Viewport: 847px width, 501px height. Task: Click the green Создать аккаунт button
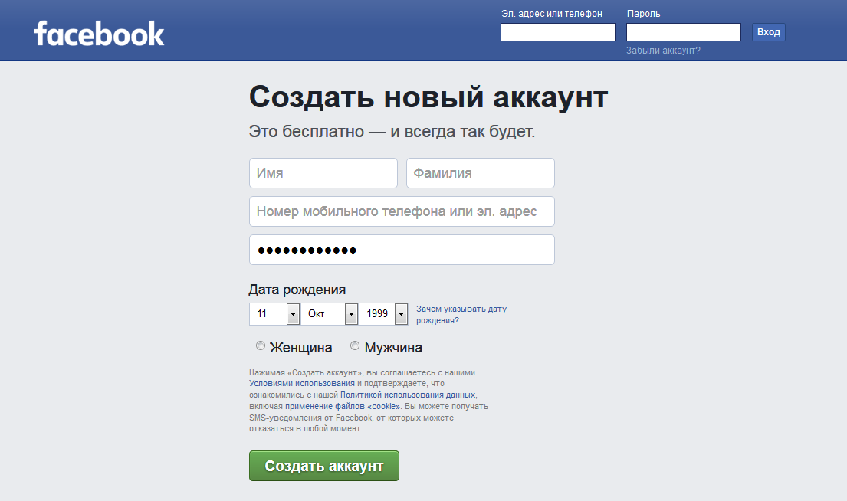323,465
